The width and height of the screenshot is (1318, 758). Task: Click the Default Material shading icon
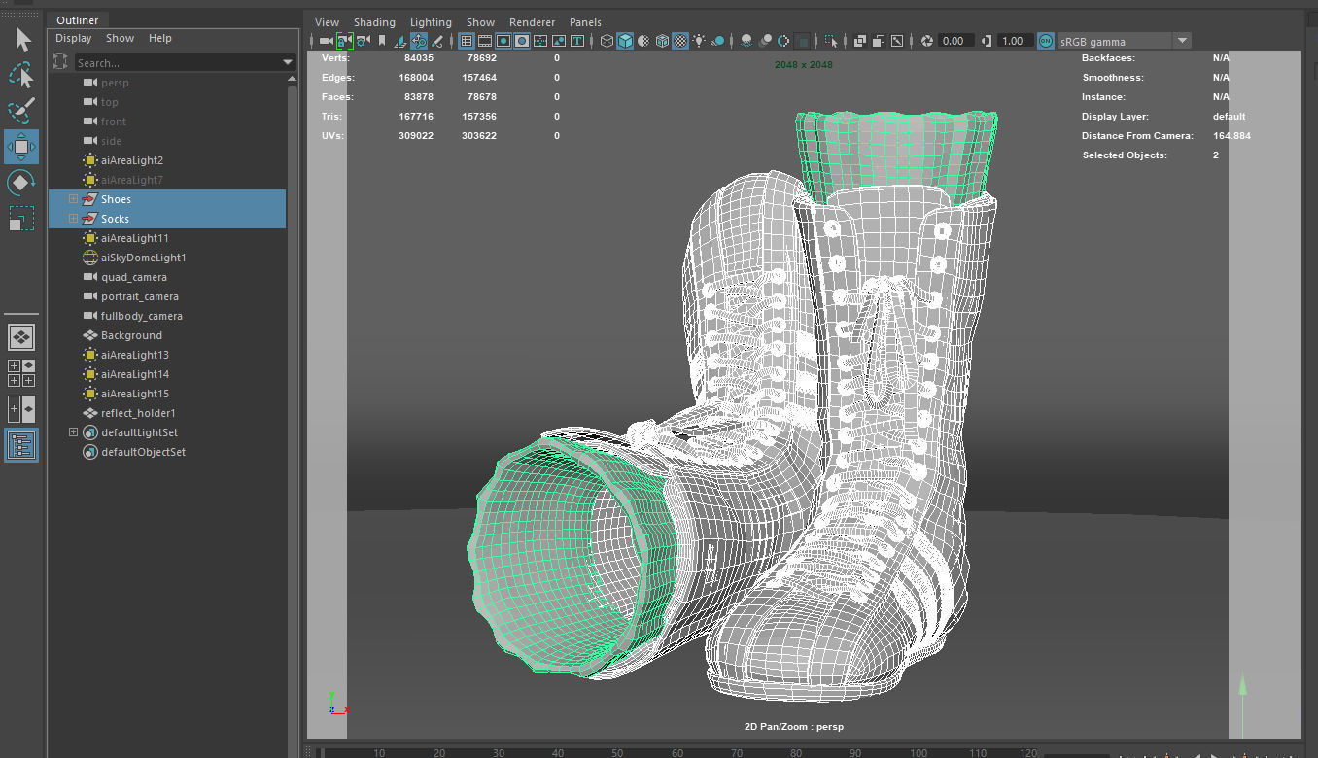pos(643,41)
